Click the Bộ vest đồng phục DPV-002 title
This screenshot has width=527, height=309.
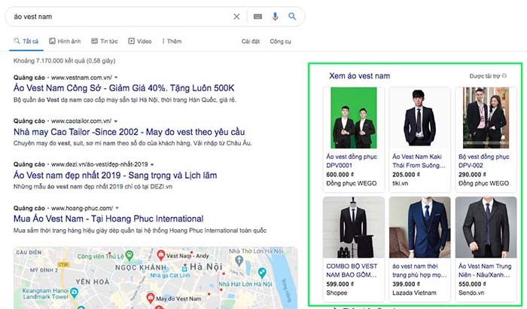483,161
